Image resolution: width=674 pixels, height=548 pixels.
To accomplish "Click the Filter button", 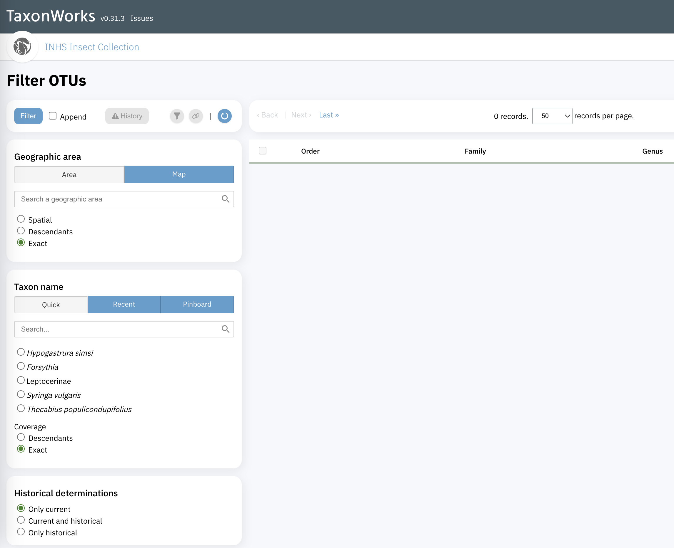I will [28, 116].
